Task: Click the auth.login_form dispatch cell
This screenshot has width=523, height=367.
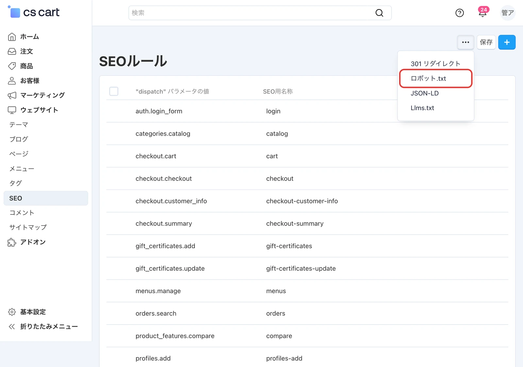Action: tap(159, 111)
